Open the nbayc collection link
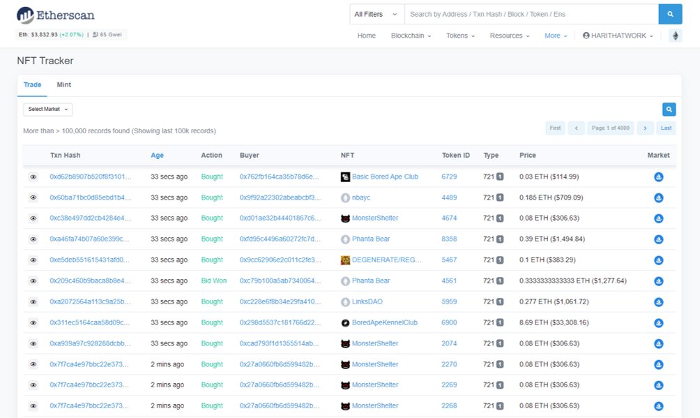This screenshot has width=700, height=418. tap(360, 197)
